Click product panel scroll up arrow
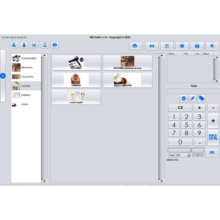220x220 pixels. pyautogui.click(x=162, y=56)
